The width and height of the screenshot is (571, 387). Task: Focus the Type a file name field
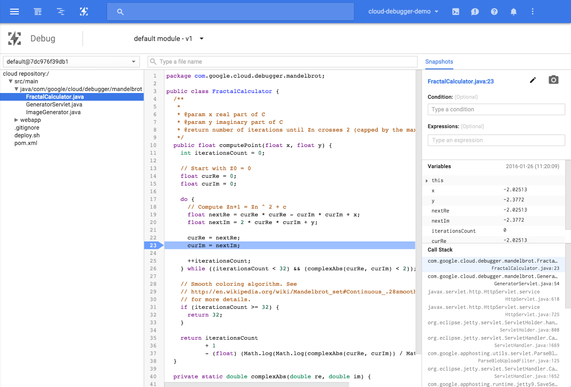283,61
